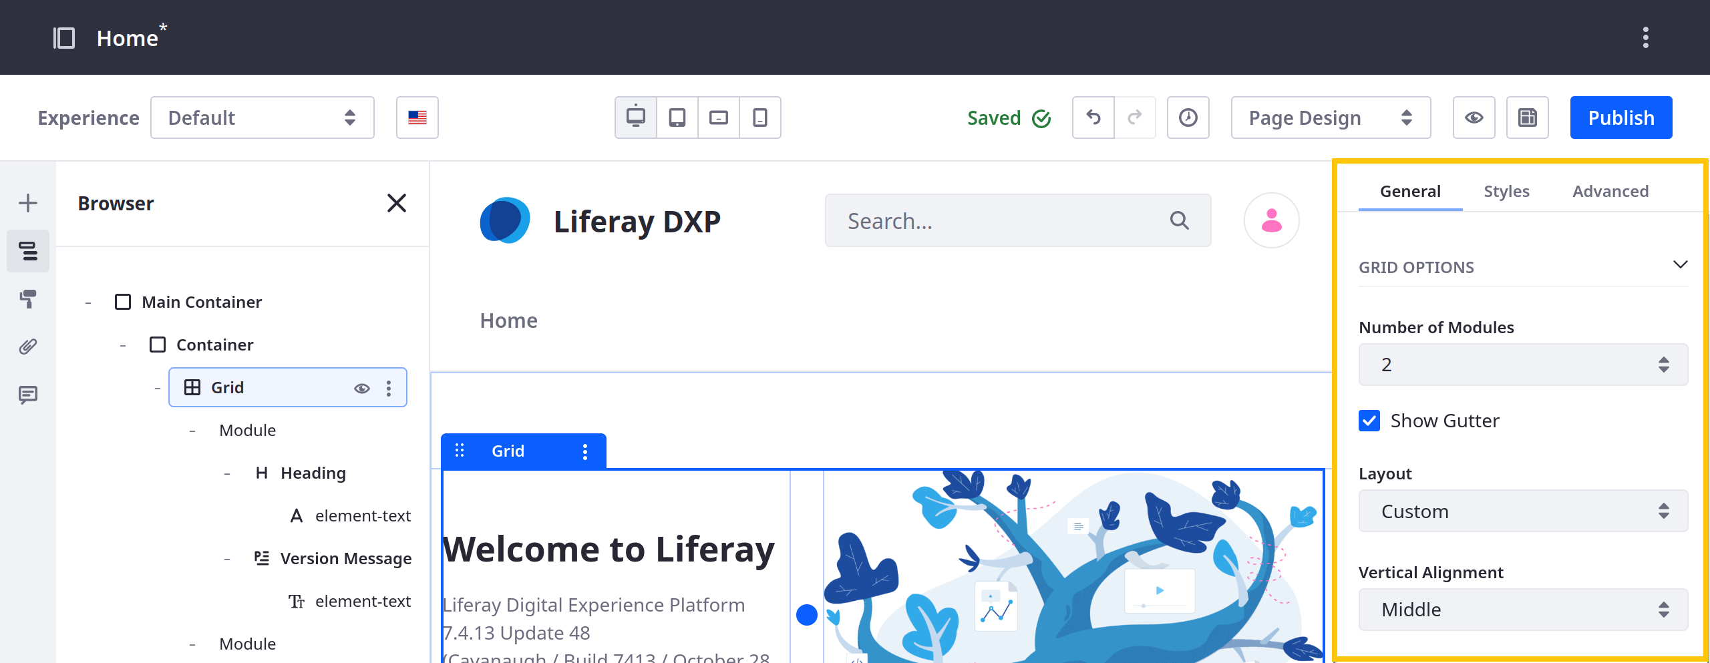
Task: Switch to the Styles tab
Action: pyautogui.click(x=1506, y=191)
